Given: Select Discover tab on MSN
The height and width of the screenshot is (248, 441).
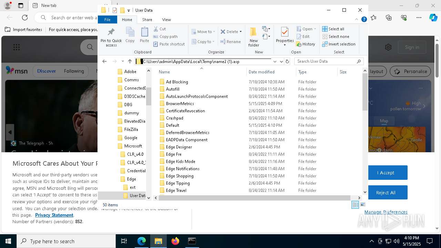Looking at the screenshot, I should 47,71.
